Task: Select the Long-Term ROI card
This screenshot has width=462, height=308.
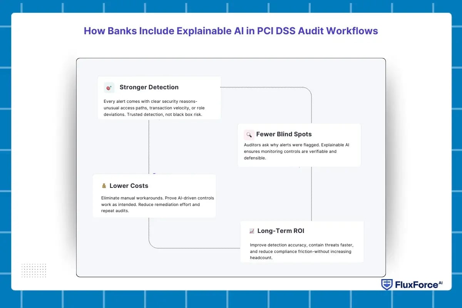Action: click(x=302, y=241)
